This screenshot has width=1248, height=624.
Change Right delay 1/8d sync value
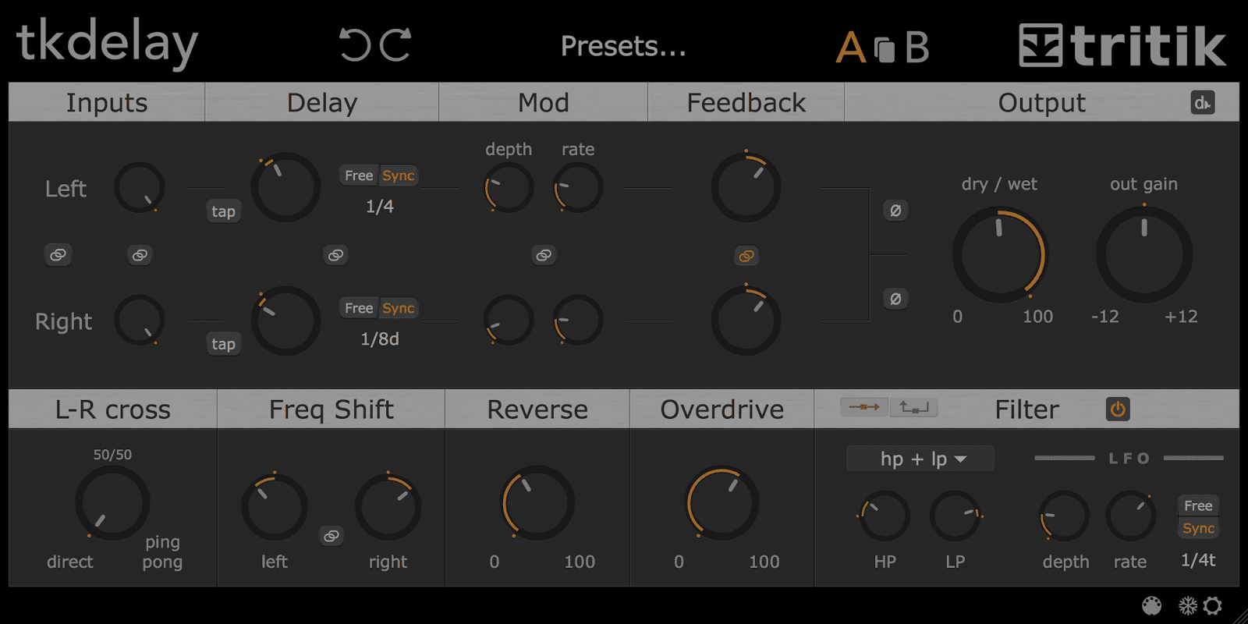pos(380,339)
